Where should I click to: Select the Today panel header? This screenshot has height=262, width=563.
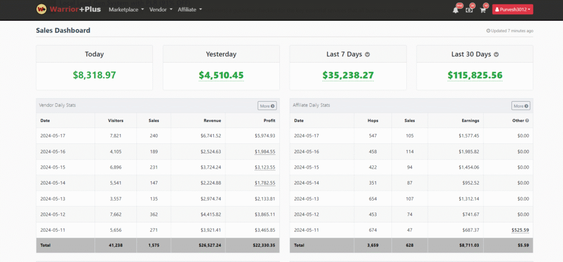(x=94, y=54)
